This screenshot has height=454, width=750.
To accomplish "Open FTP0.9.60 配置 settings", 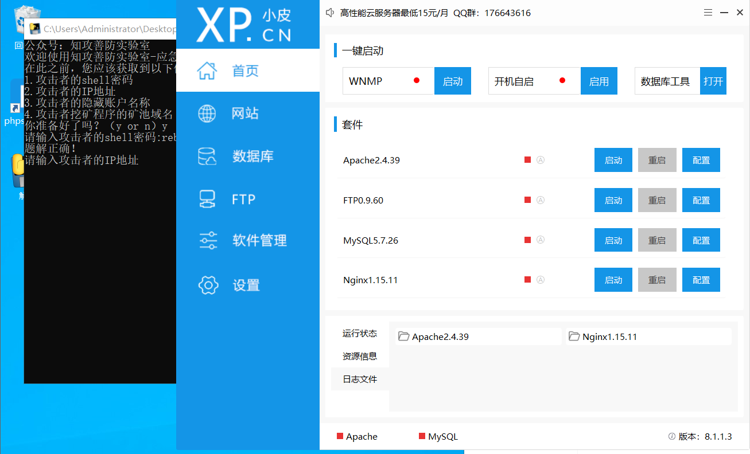I will coord(701,200).
